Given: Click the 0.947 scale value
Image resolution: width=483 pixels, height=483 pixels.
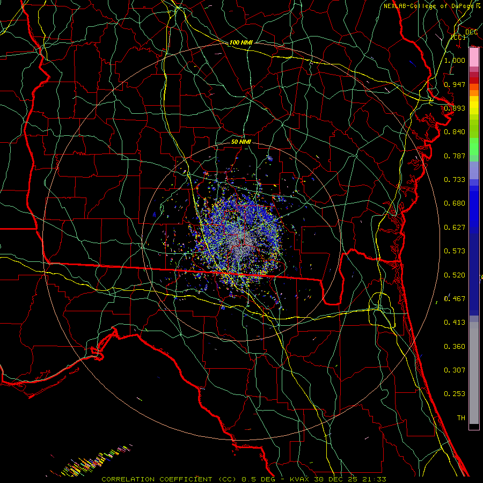Looking at the screenshot, I should click(x=455, y=84).
